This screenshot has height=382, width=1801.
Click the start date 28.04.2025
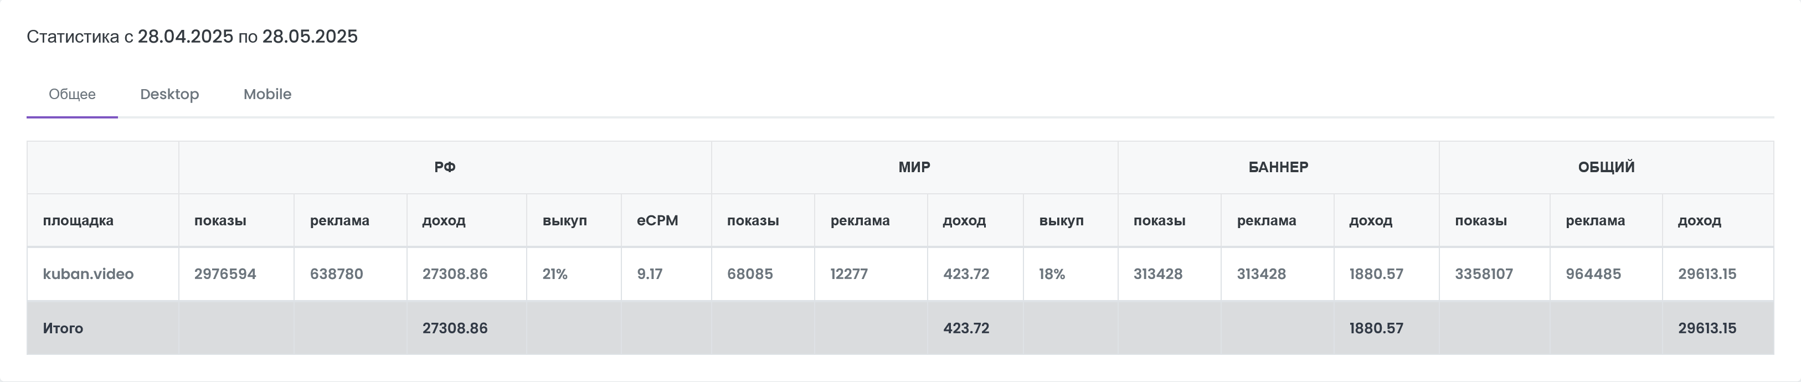click(x=186, y=37)
